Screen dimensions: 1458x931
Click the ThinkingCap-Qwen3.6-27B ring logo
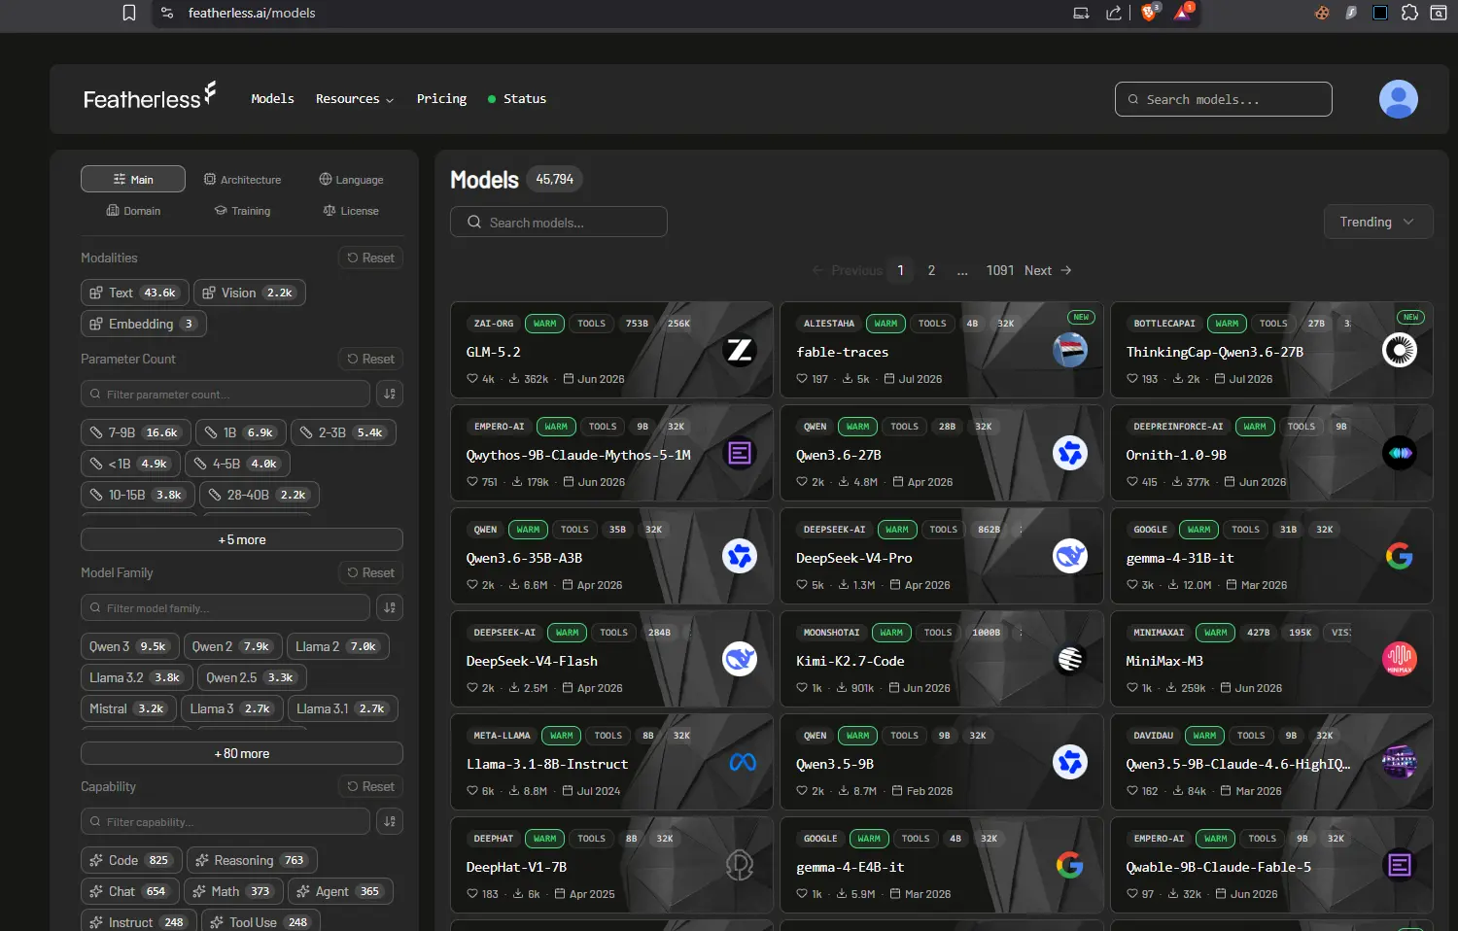coord(1399,350)
